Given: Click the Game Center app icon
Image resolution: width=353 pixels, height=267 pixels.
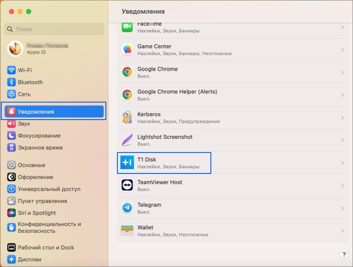Looking at the screenshot, I should point(127,50).
